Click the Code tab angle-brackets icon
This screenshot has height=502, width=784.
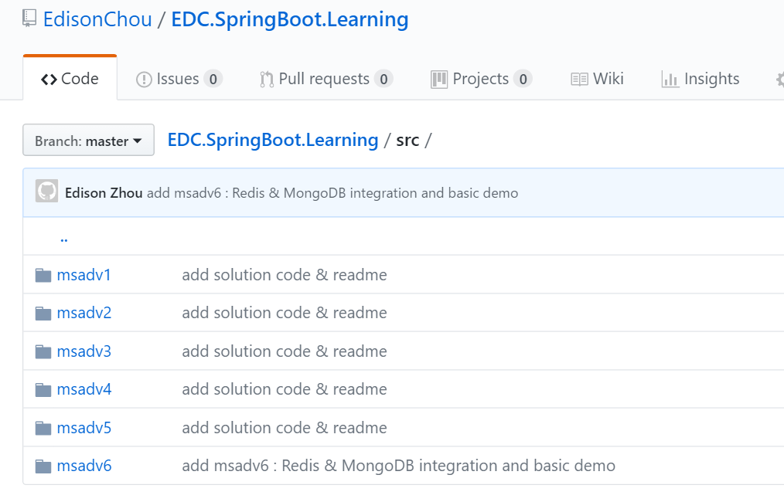click(x=49, y=80)
